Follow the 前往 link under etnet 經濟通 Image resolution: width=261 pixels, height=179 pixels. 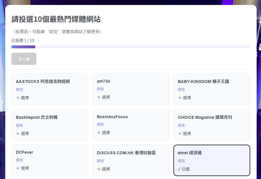pos(181,161)
